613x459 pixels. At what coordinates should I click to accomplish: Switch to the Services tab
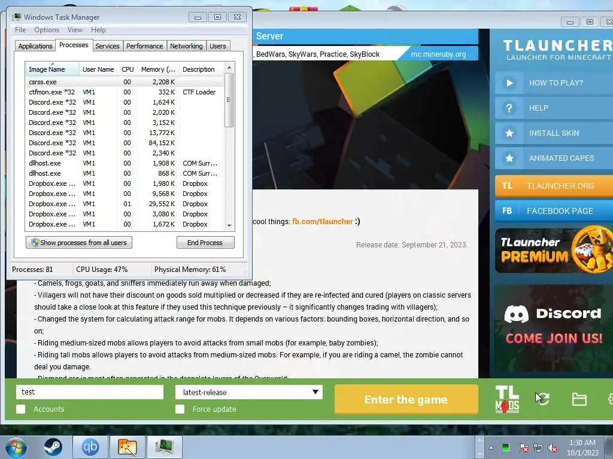pos(107,45)
